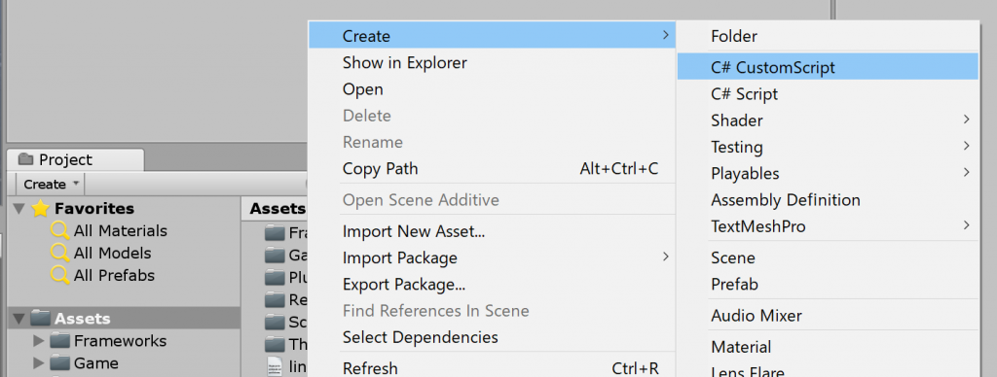Click the Project tab folder icon
This screenshot has height=377, width=997.
(25, 159)
